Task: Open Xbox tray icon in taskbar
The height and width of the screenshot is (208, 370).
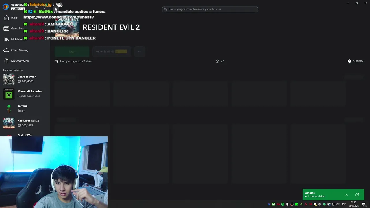Action: [273, 204]
